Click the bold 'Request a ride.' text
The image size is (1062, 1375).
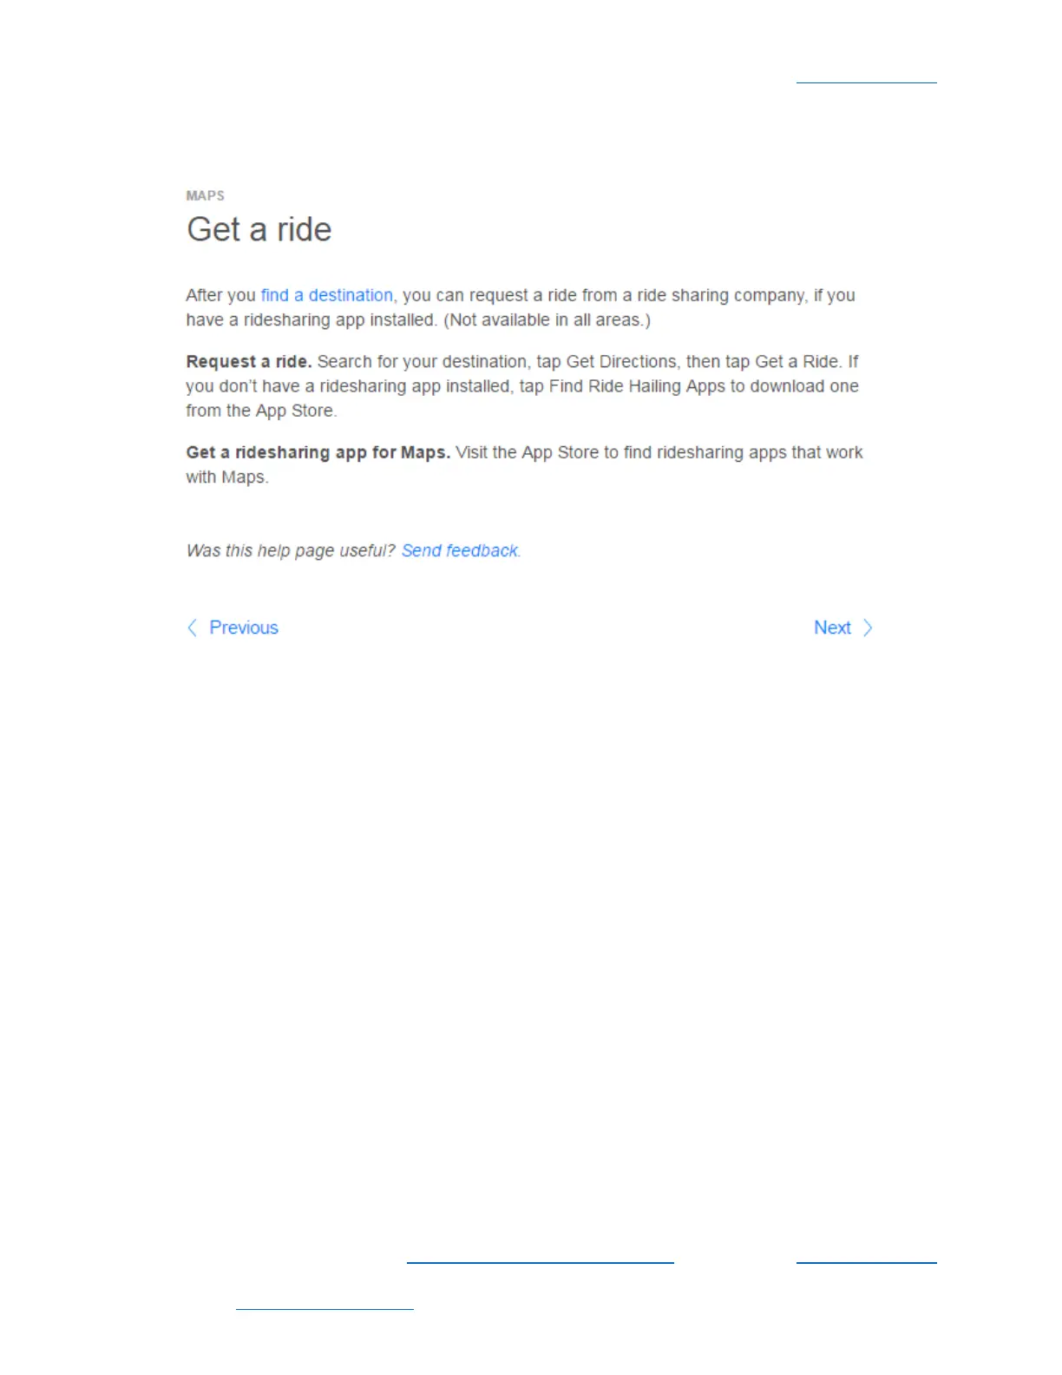249,361
